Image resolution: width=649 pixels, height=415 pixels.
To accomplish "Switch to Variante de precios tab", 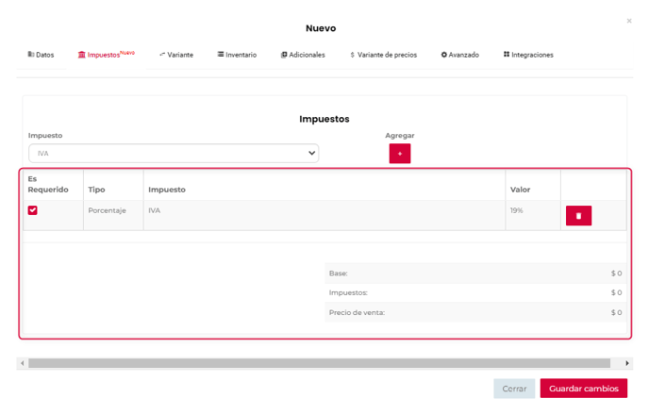I will [383, 55].
